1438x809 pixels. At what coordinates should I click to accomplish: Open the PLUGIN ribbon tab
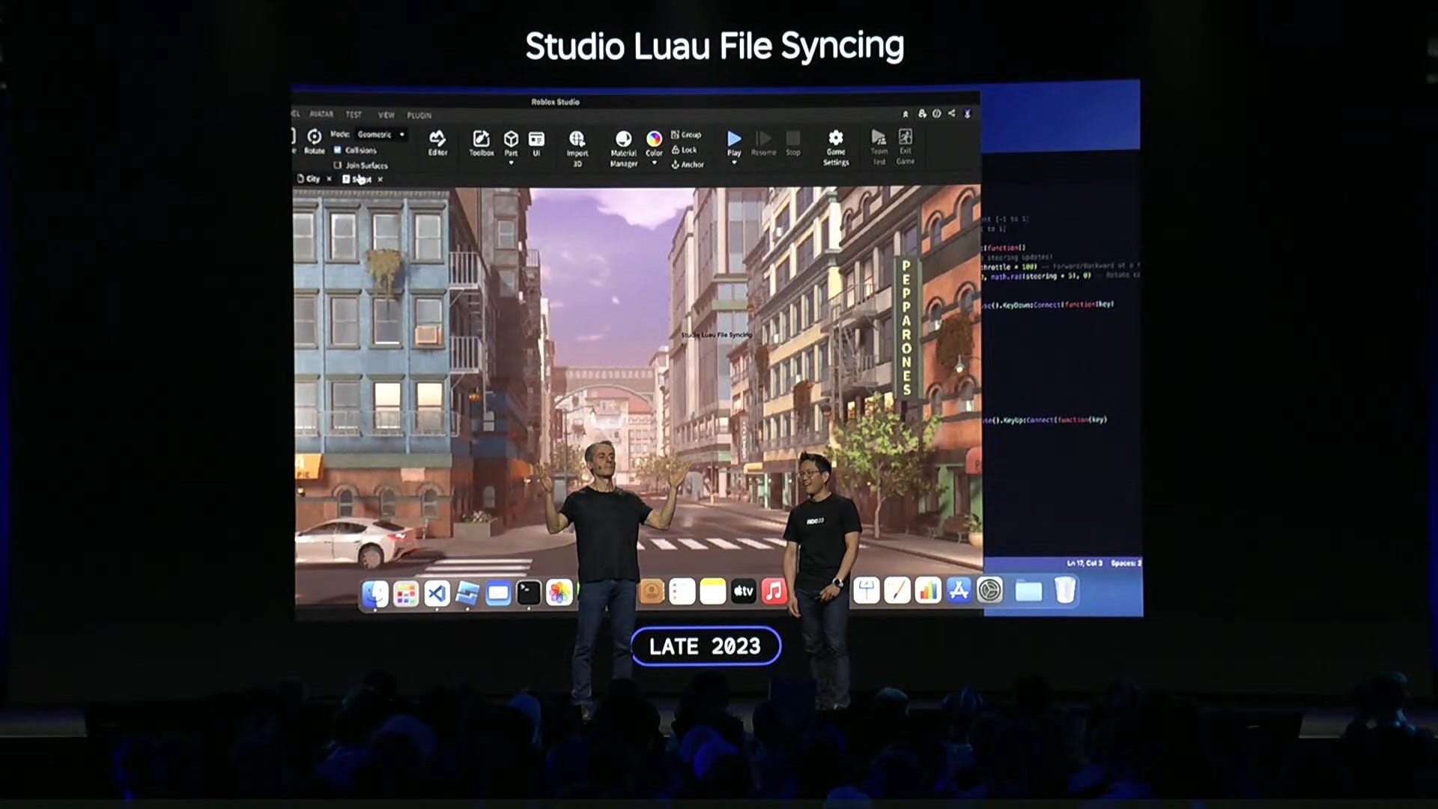[x=419, y=115]
